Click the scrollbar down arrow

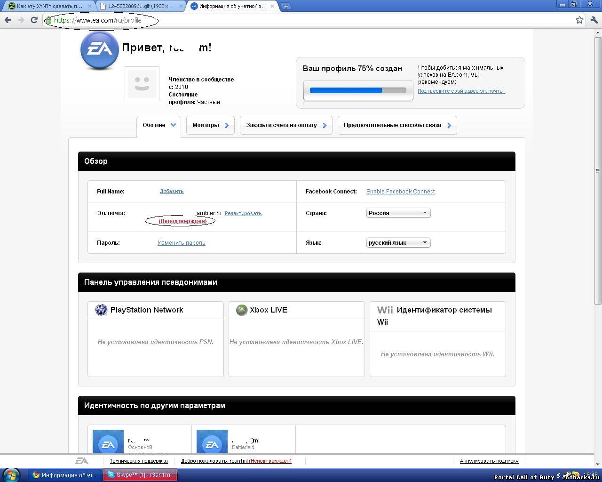pyautogui.click(x=598, y=464)
